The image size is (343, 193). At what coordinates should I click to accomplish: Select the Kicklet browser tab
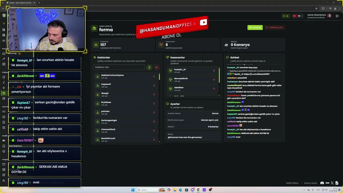pos(21,3)
